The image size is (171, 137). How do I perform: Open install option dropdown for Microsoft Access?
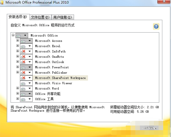point(30,41)
